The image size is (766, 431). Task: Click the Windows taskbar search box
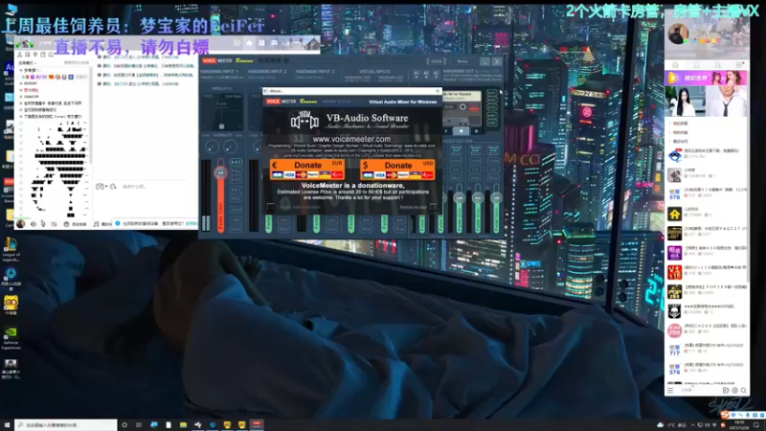click(x=65, y=425)
